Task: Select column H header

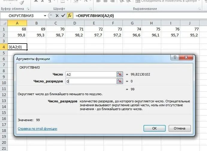Action: pyautogui.click(x=151, y=23)
